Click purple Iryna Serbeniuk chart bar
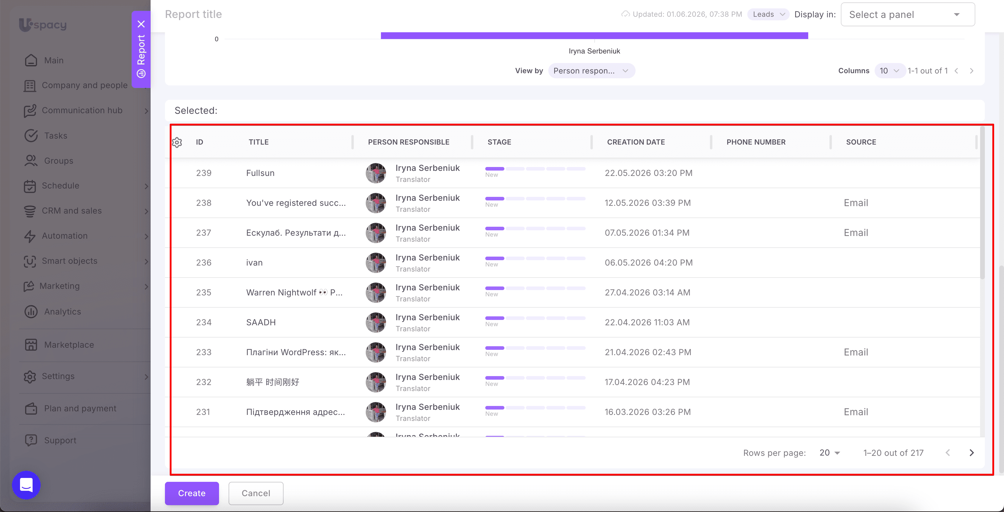Image resolution: width=1004 pixels, height=512 pixels. 594,36
